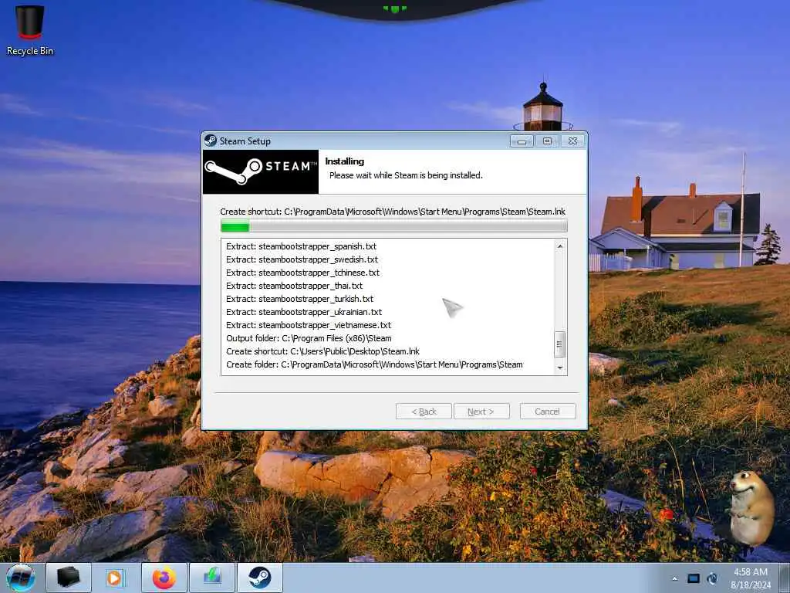This screenshot has width=790, height=593.
Task: Click the install progress bar
Action: [x=394, y=226]
